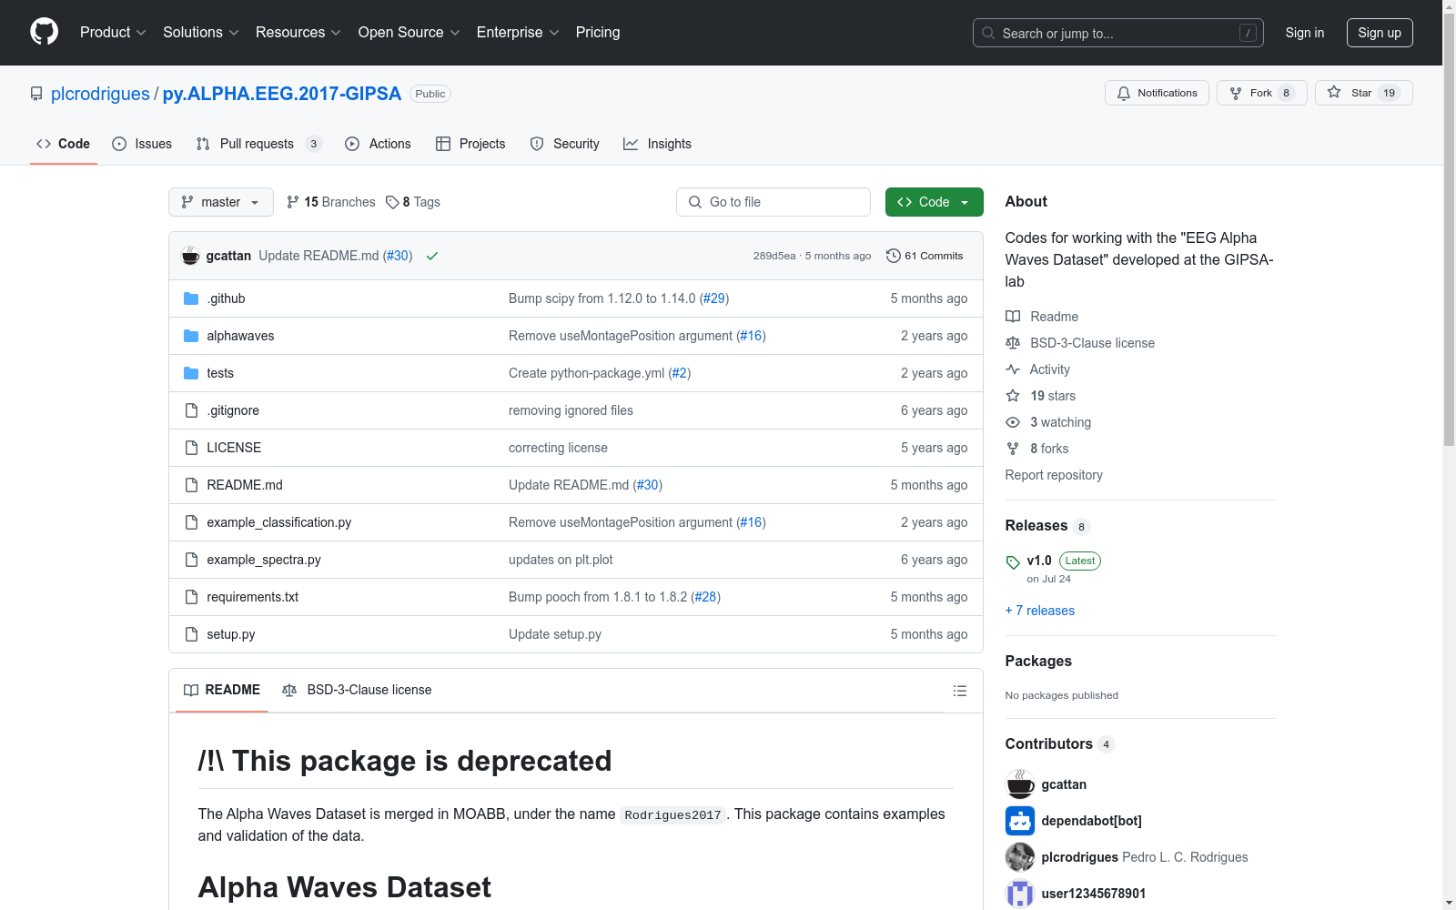Image resolution: width=1456 pixels, height=910 pixels.
Task: Switch to the Insights tab
Action: [x=657, y=144]
